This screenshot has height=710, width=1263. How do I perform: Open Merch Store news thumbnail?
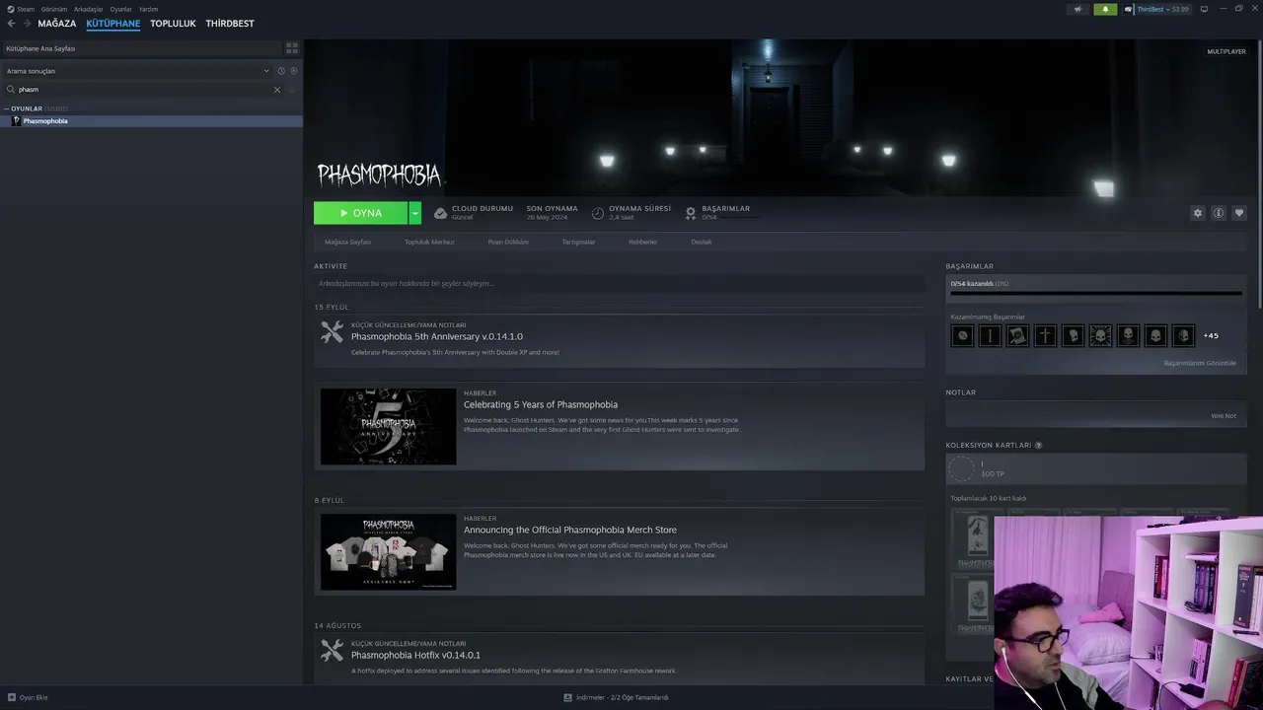(388, 551)
